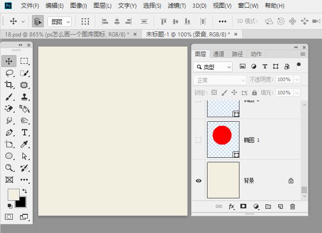Select the Frame tool
The height and width of the screenshot is (233, 322).
pyautogui.click(x=9, y=180)
